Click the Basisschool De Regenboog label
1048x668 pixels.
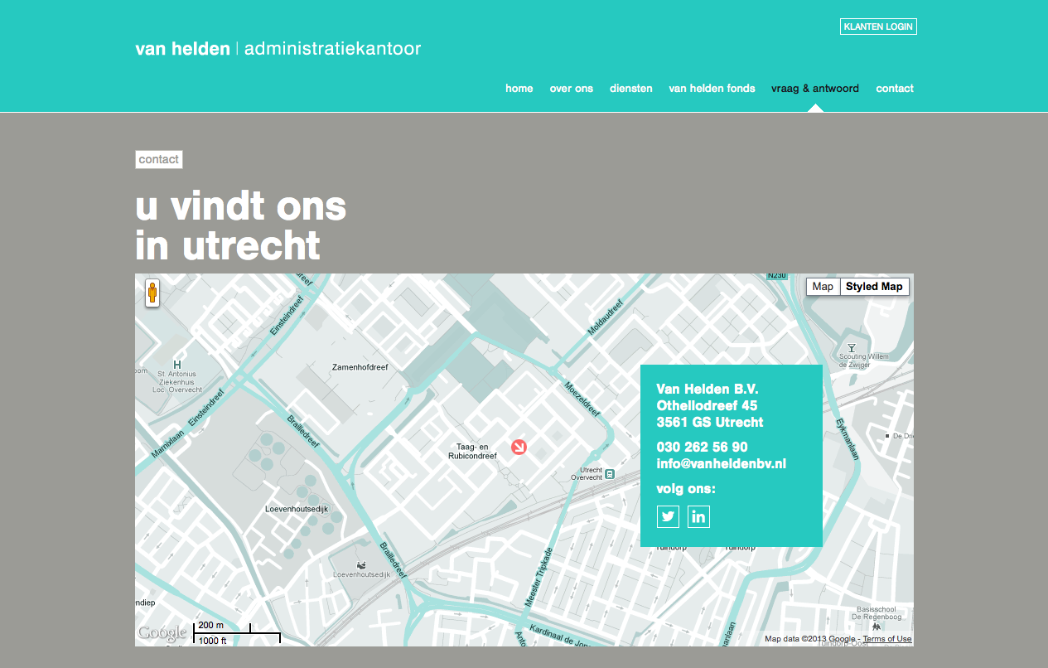(x=877, y=611)
